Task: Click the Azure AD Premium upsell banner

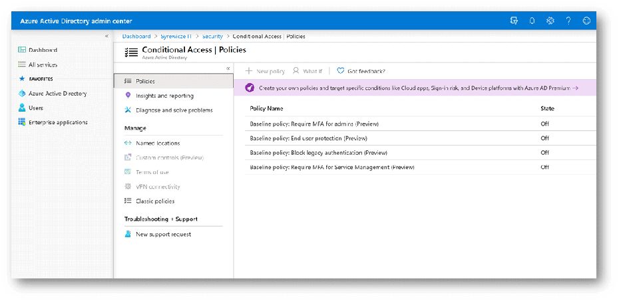Action: pos(415,88)
